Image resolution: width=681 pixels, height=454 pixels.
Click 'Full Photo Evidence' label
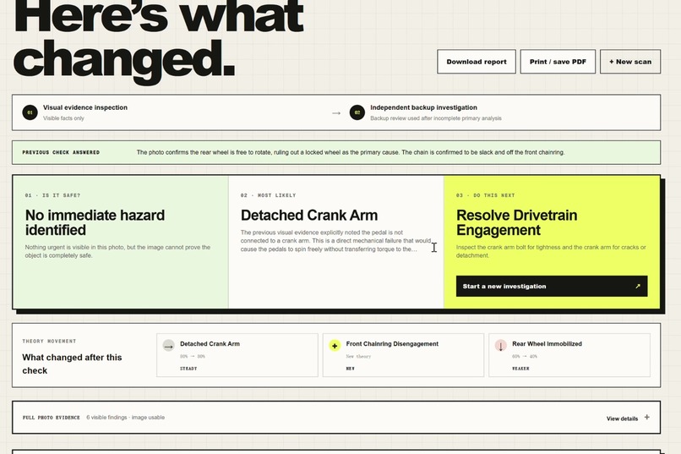coord(52,418)
